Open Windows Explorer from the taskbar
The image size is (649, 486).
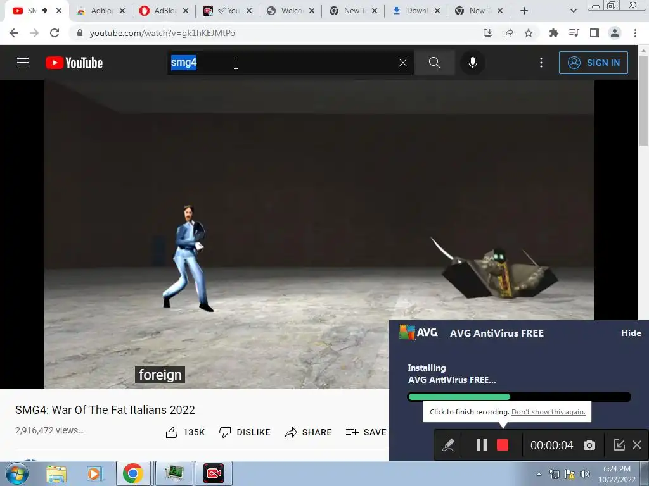click(56, 473)
